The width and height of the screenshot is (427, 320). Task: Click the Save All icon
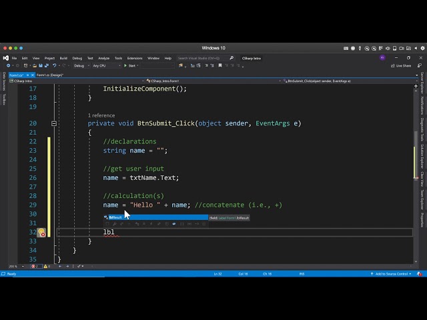coord(47,65)
